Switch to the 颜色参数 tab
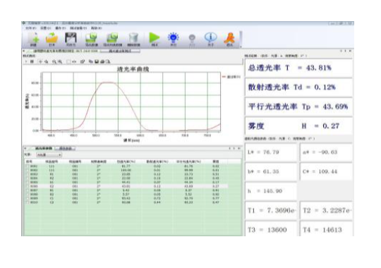Screen dimensions: 381x268 66,148
